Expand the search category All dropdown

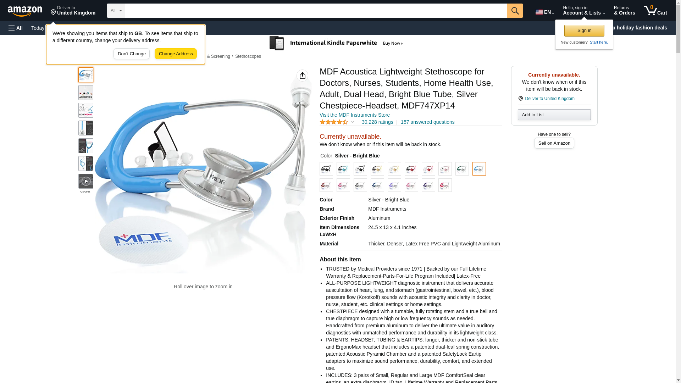point(116,11)
